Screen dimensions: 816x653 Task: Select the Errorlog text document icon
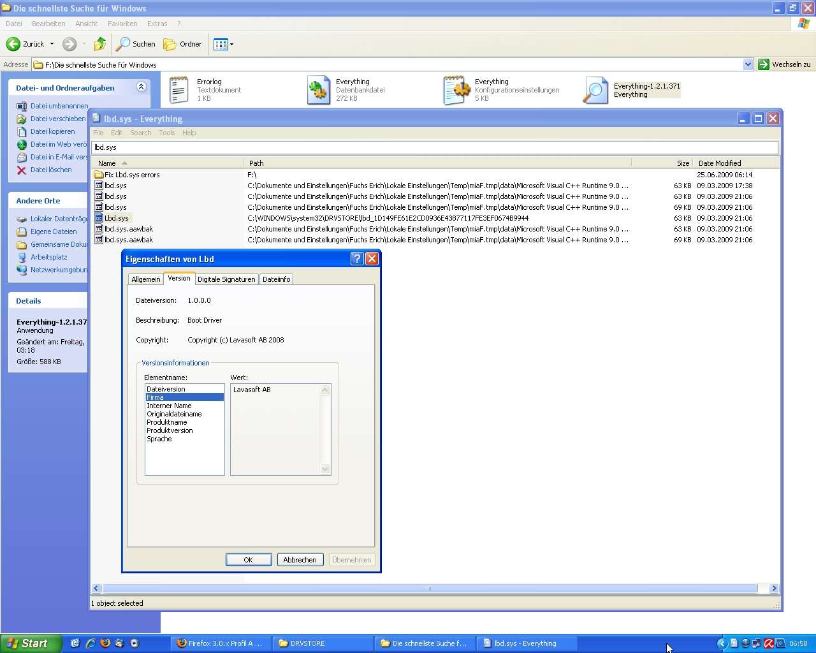coord(178,90)
